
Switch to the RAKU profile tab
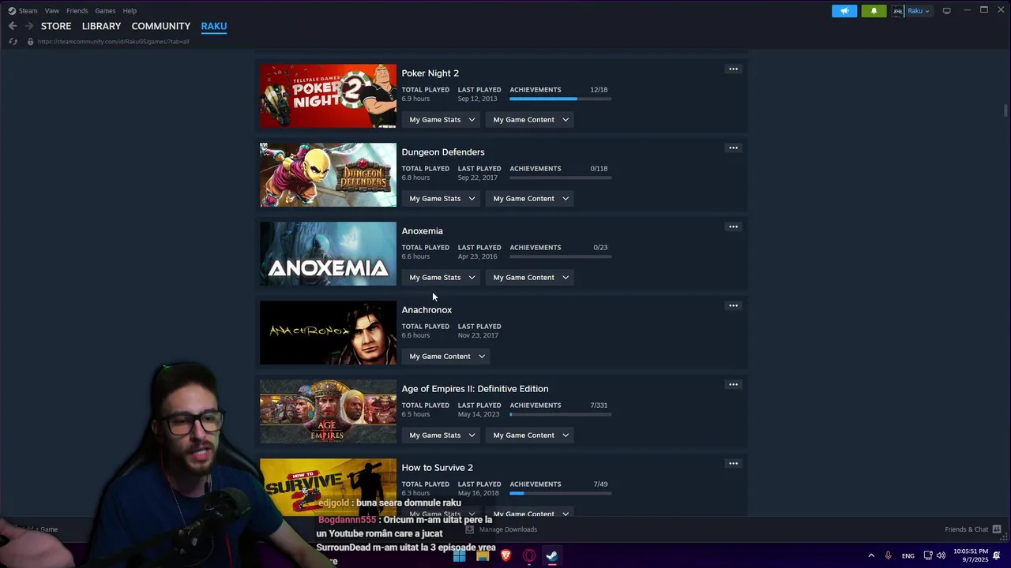214,26
